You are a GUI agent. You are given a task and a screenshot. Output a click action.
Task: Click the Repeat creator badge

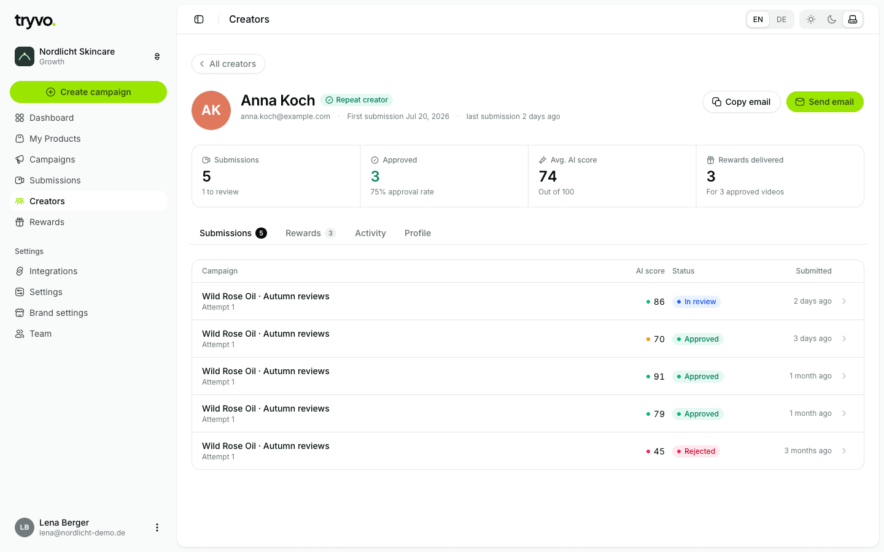point(357,100)
